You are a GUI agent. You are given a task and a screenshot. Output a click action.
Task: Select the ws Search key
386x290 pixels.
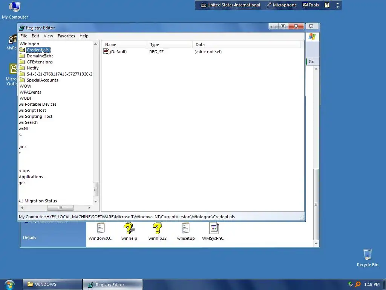click(x=28, y=122)
